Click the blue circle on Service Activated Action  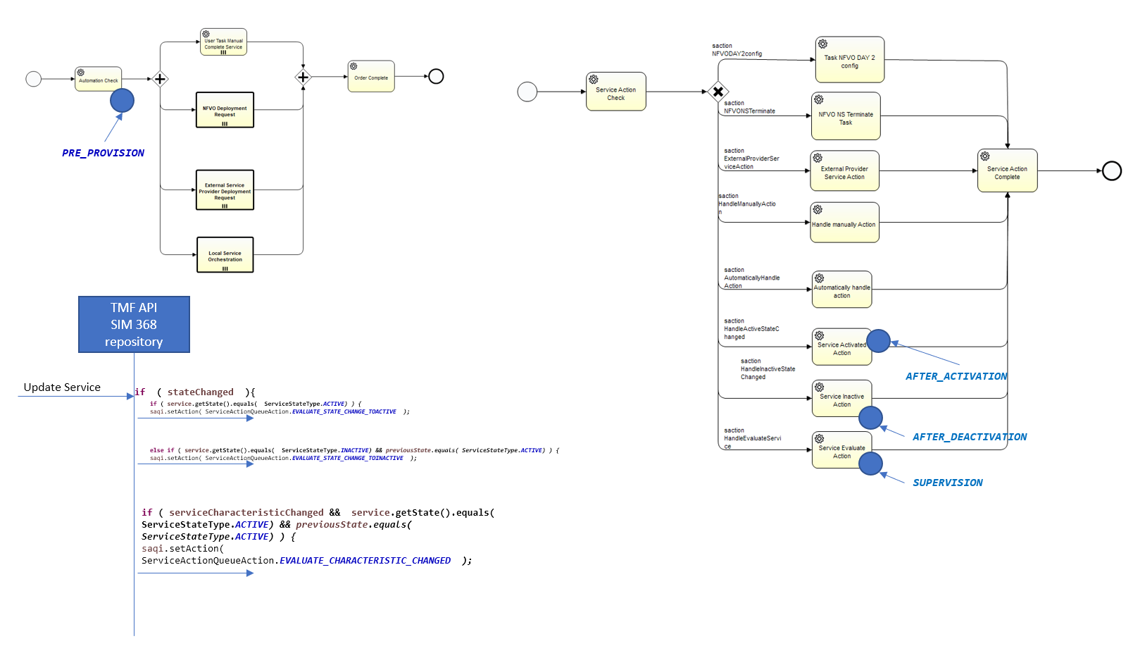[878, 341]
